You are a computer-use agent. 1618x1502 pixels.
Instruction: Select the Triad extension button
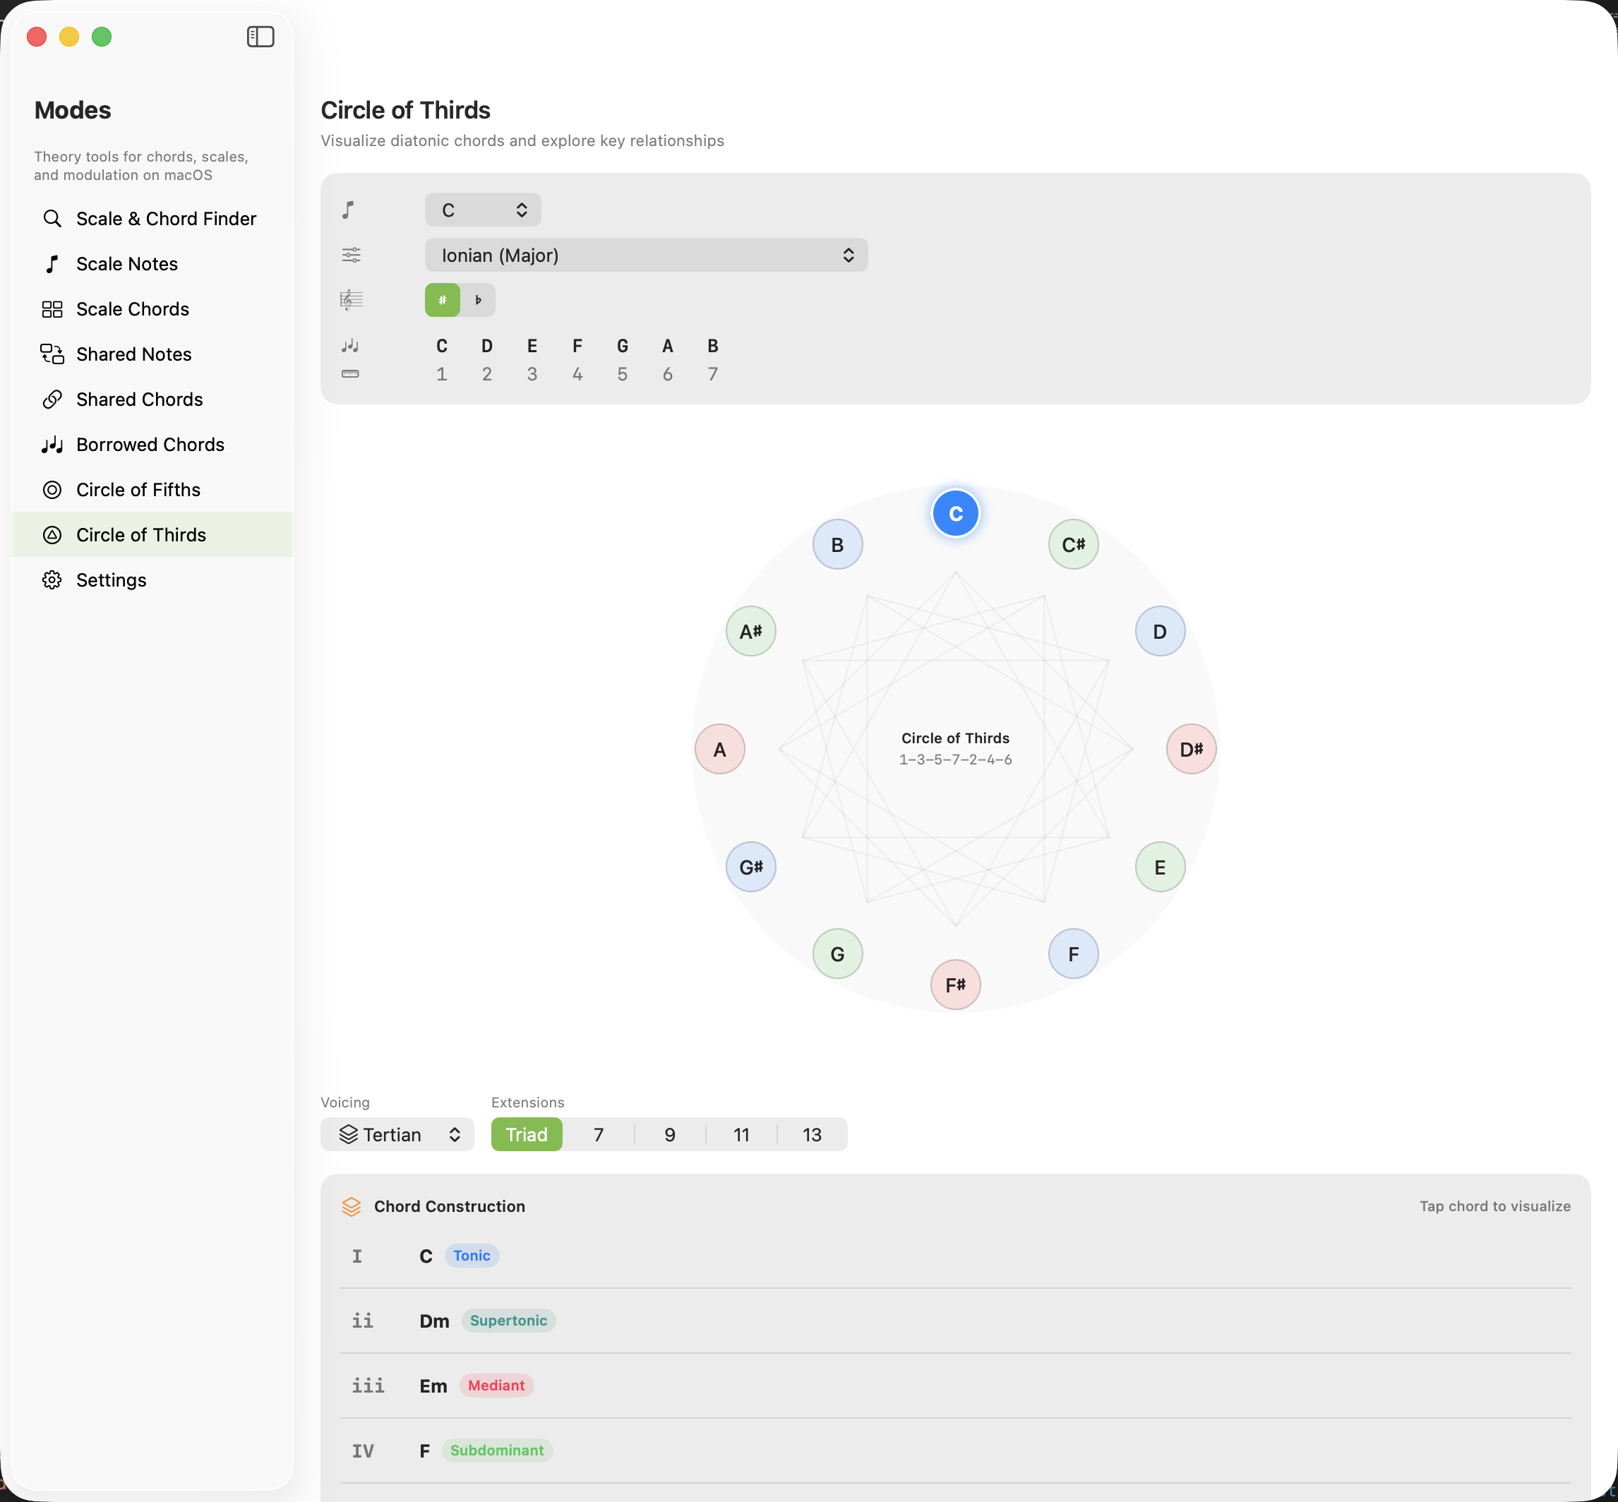pyautogui.click(x=526, y=1134)
